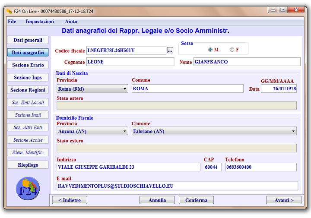Click the Avanti > button
Image resolution: width=311 pixels, height=218 pixels.
(x=284, y=200)
